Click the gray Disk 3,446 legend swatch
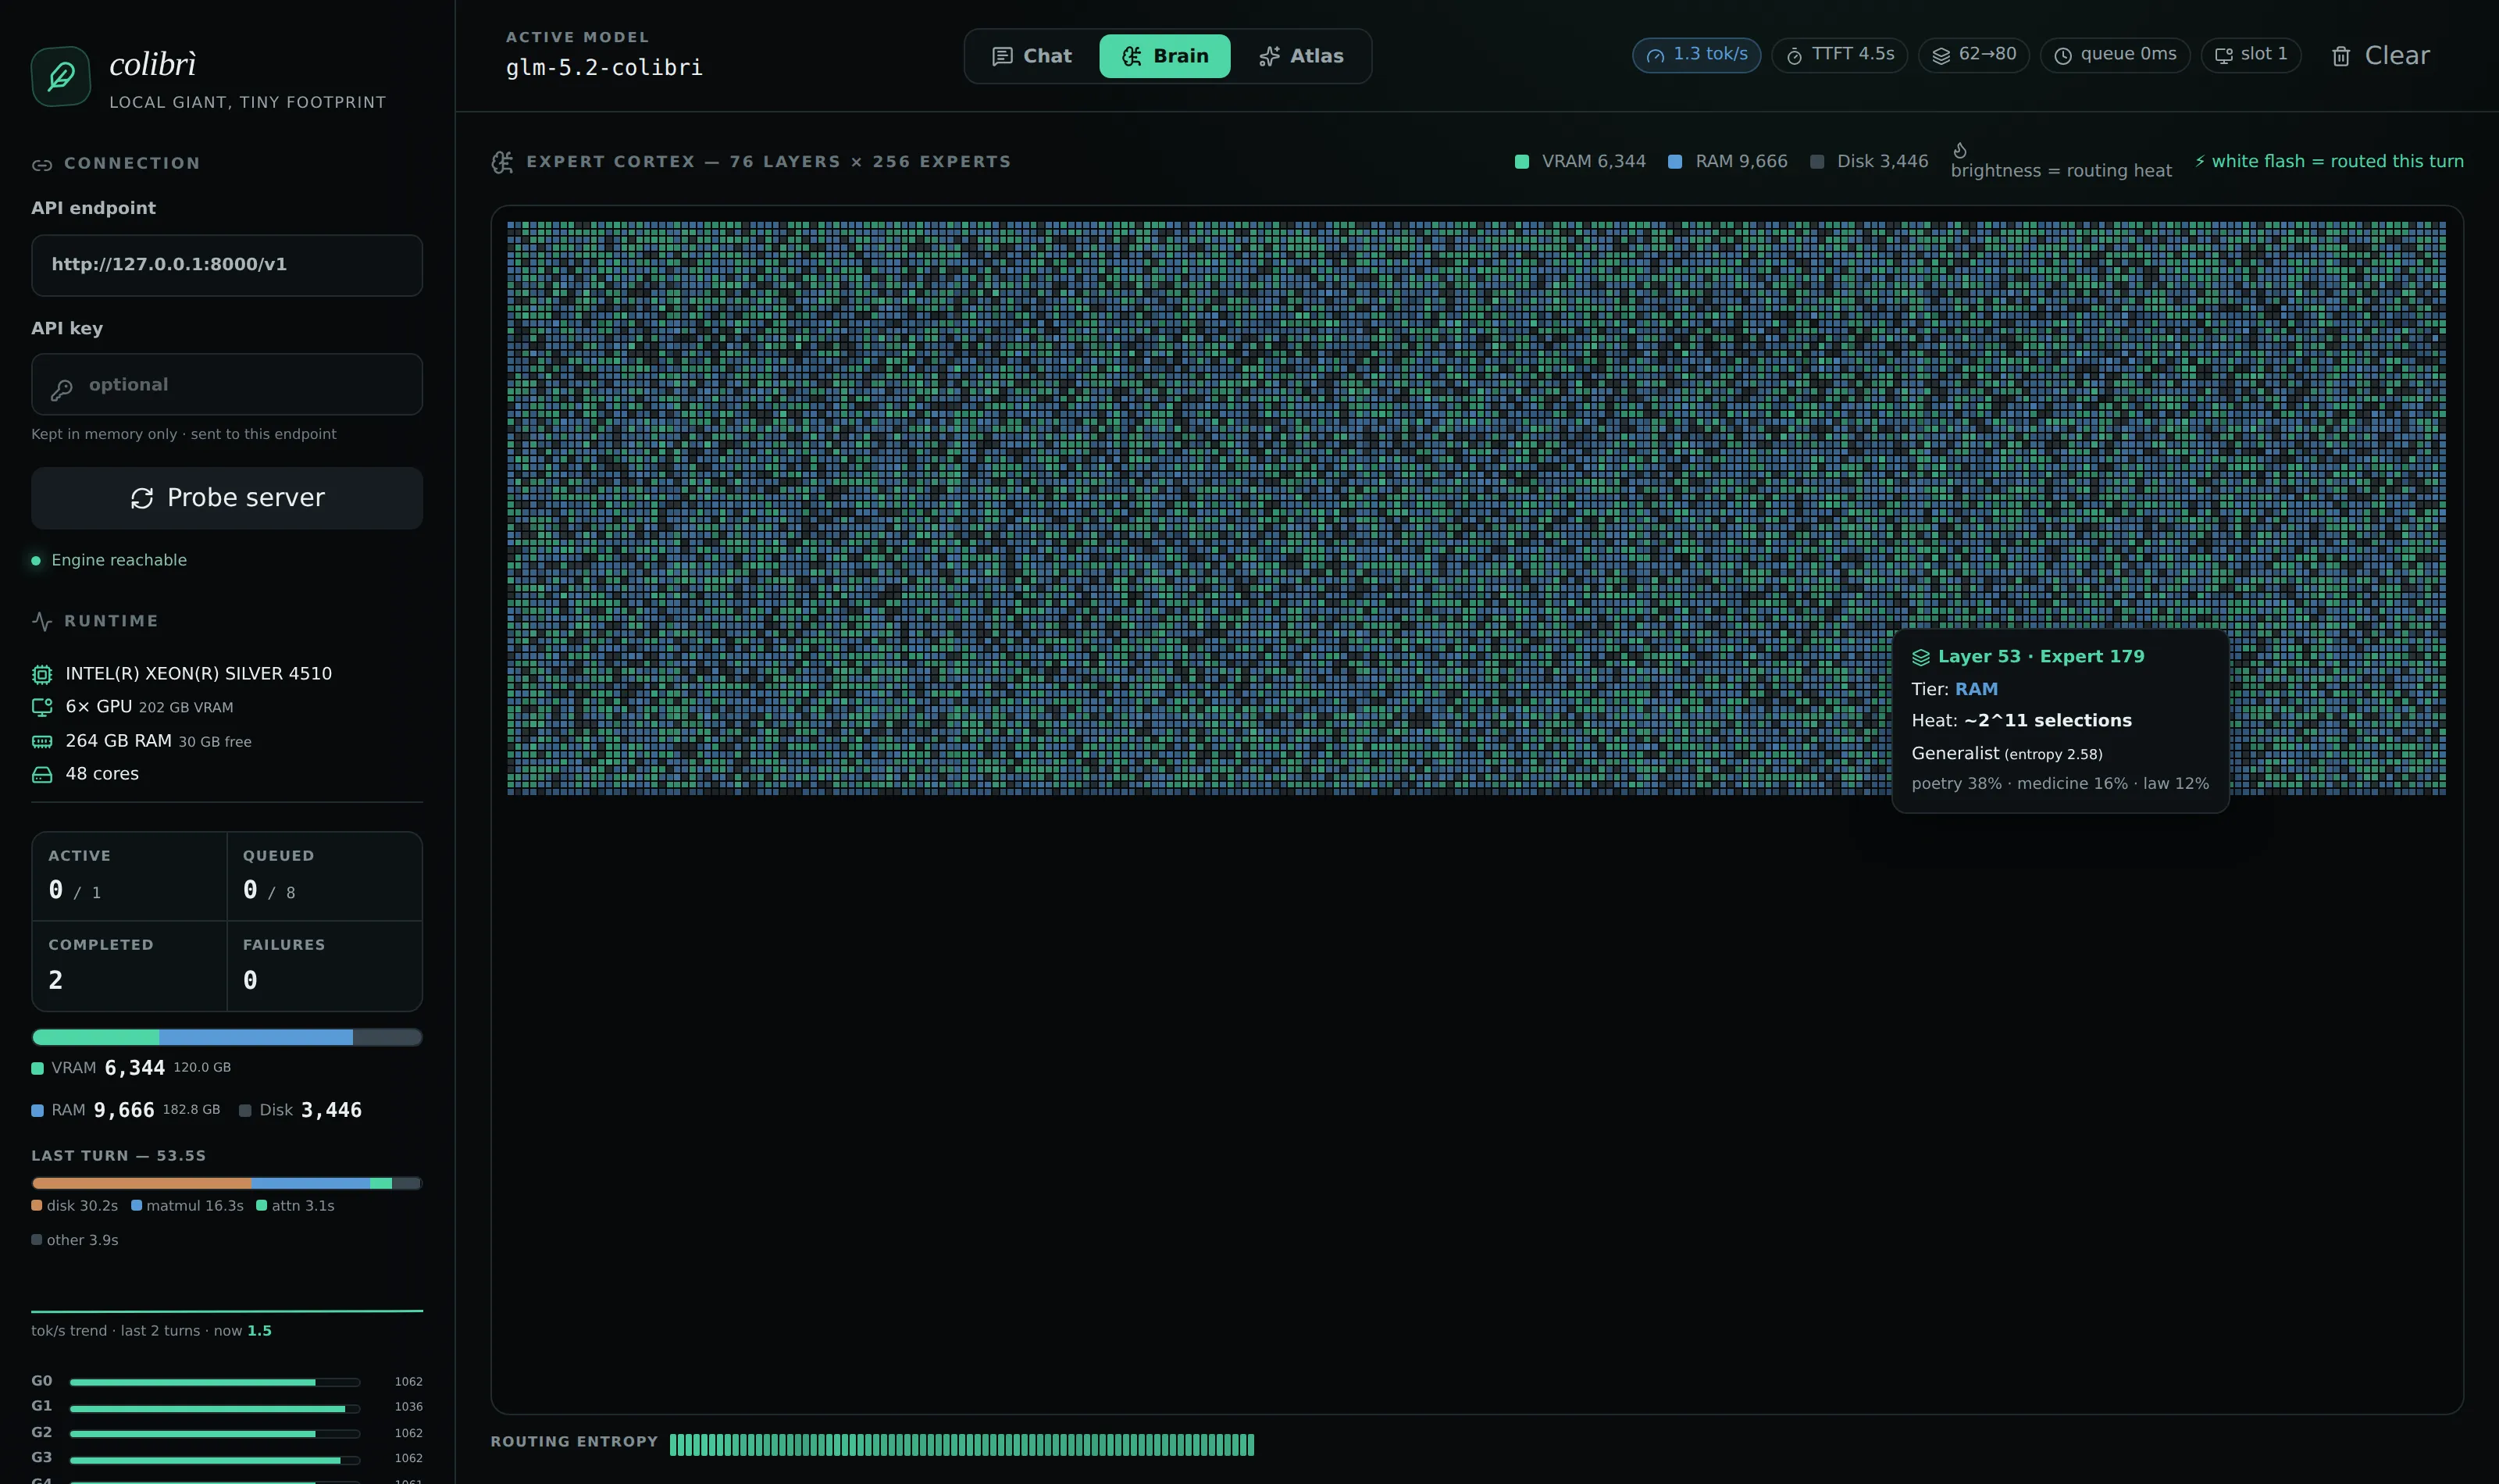2499x1484 pixels. [x=1817, y=162]
